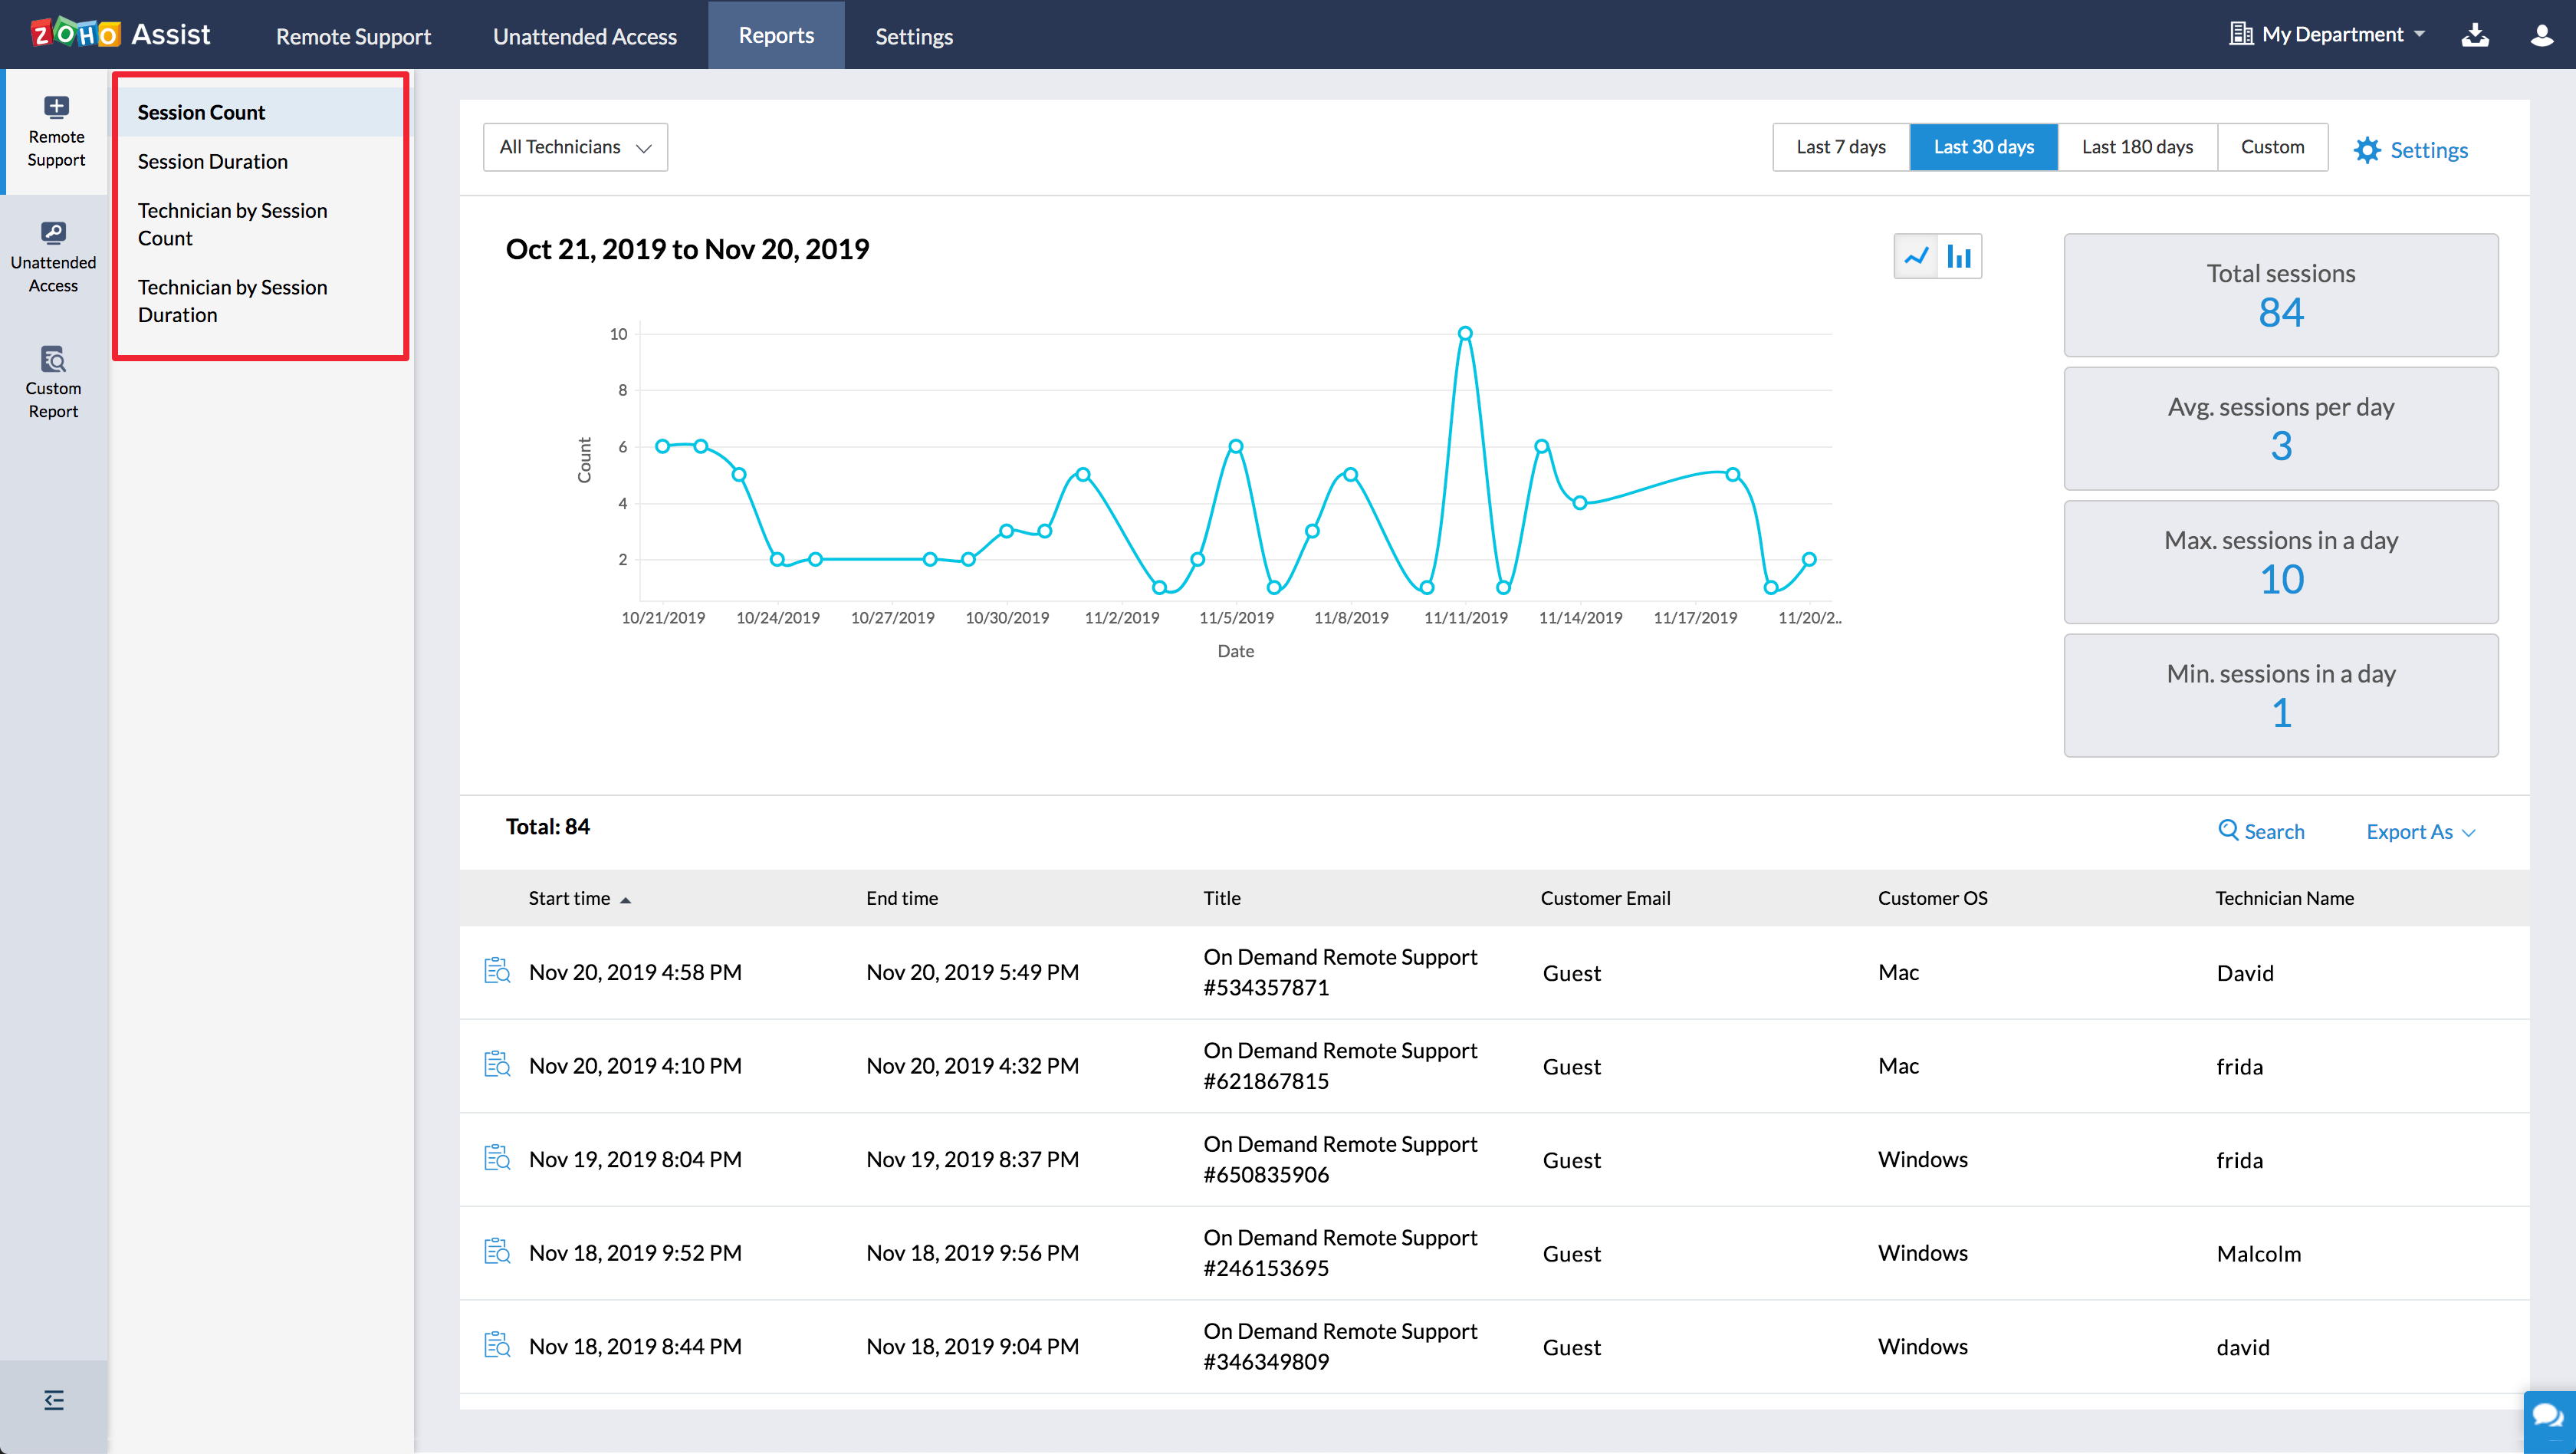Image resolution: width=2576 pixels, height=1454 pixels.
Task: Select Session Duration report menu item
Action: 212,161
